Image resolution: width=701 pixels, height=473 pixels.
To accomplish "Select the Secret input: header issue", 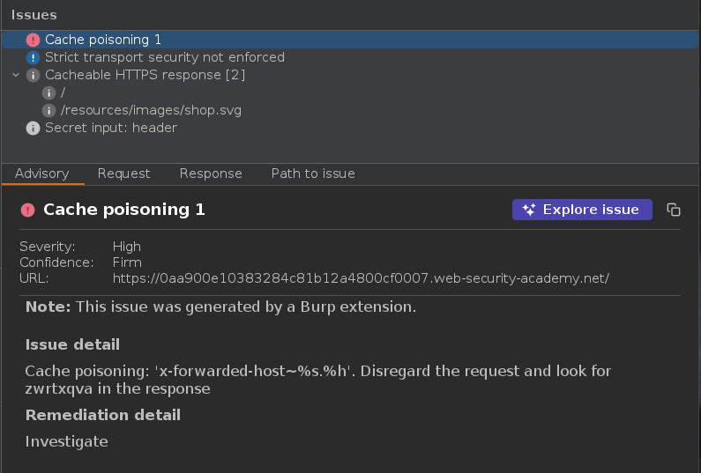I will click(x=111, y=128).
